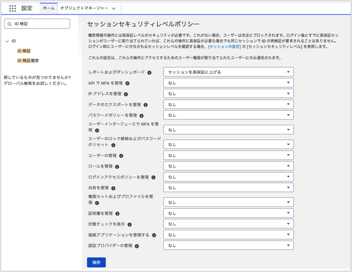The image size is (352, 272).
Task: Expand the オブジェクトマネージャー tab chevron
Action: (114, 9)
